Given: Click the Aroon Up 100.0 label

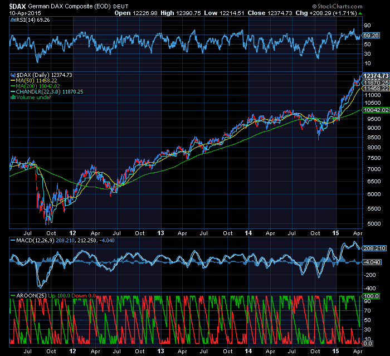Looking at the screenshot, I should click(59, 295).
